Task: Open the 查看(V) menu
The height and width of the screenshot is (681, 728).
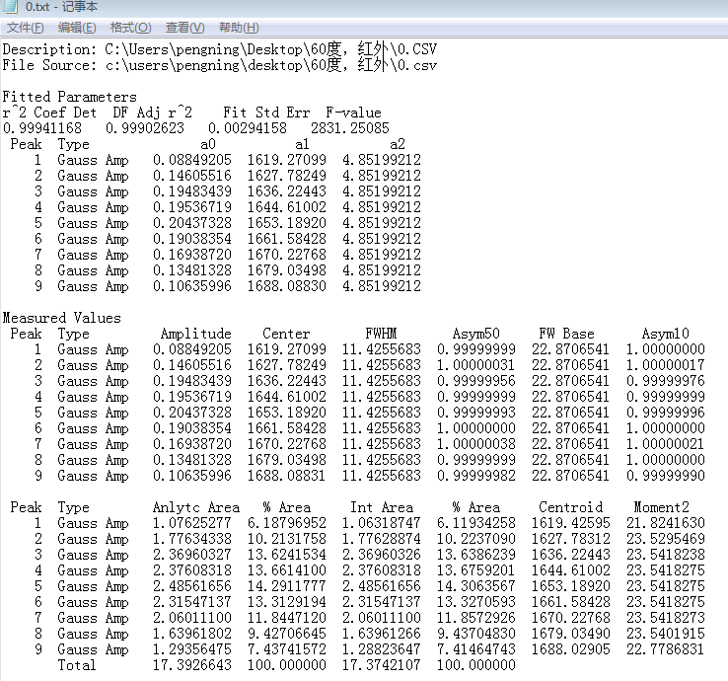Action: [x=184, y=28]
